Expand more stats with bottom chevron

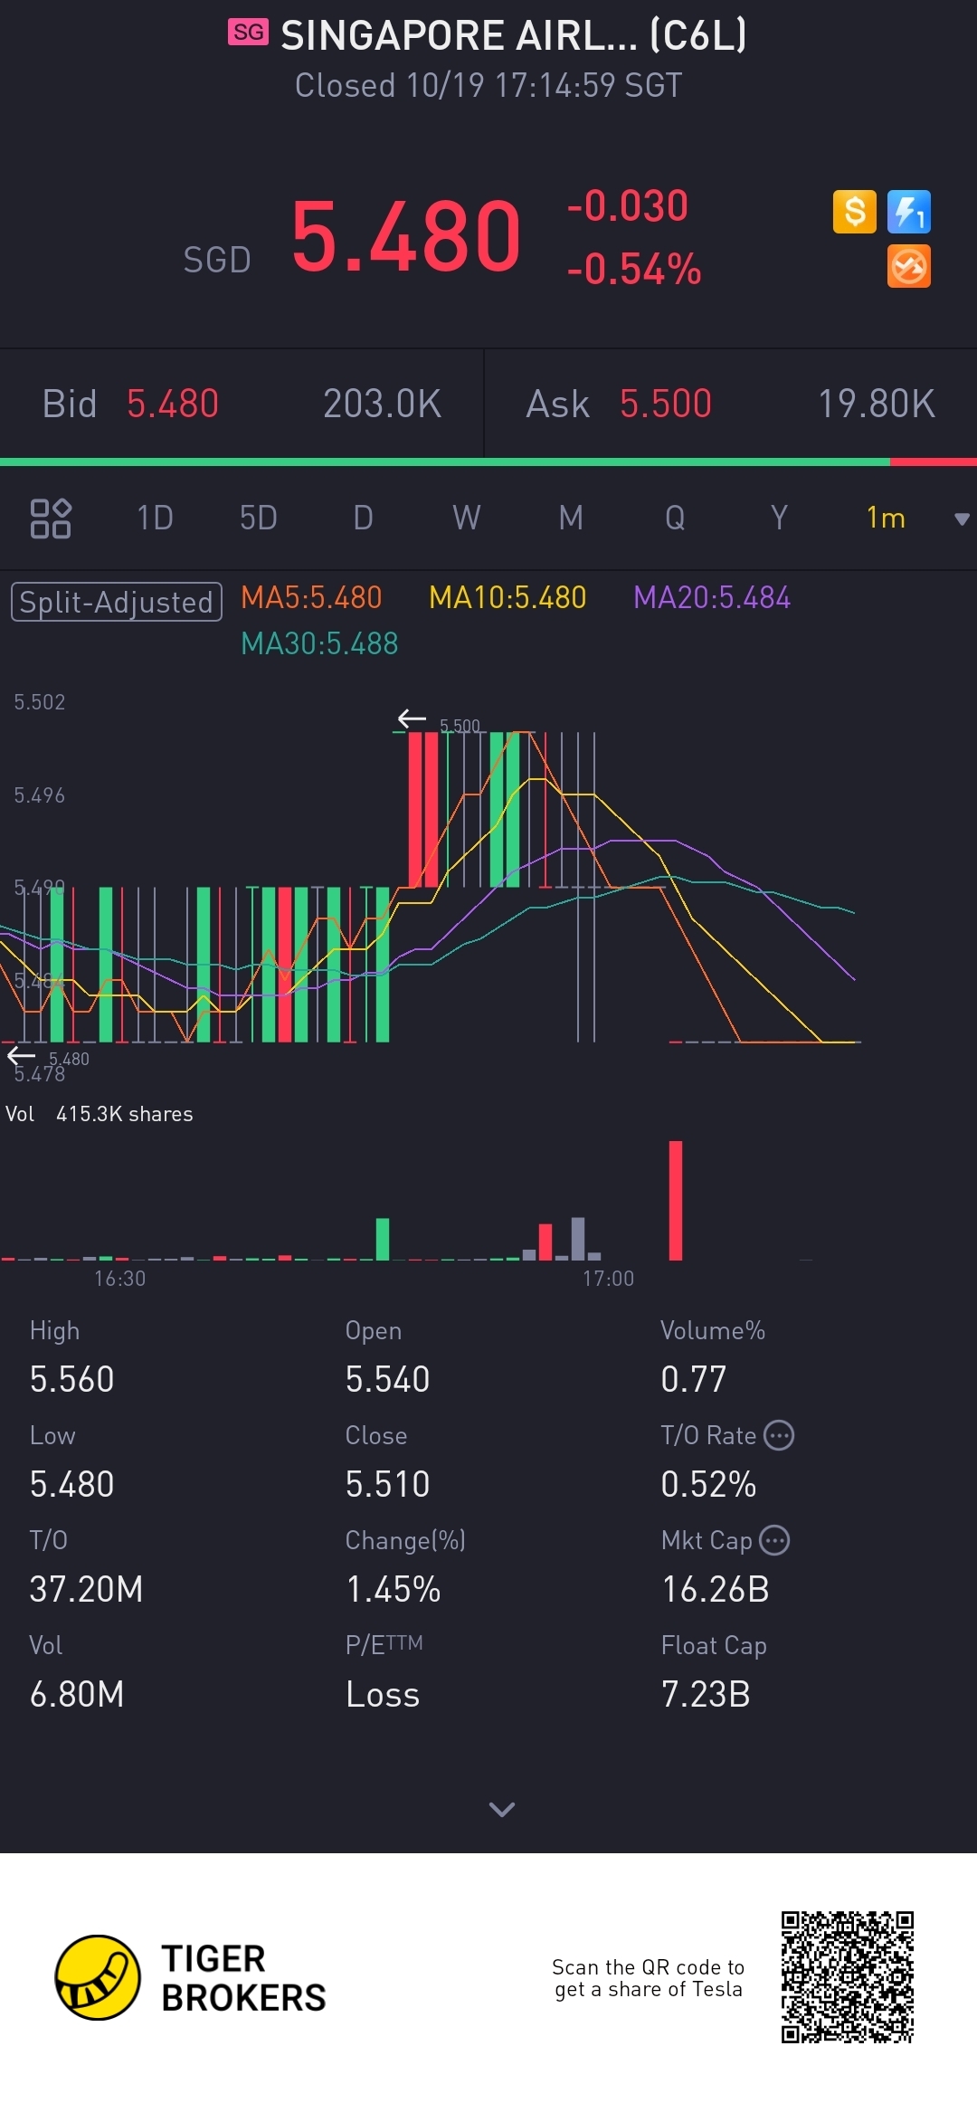pyautogui.click(x=501, y=1809)
